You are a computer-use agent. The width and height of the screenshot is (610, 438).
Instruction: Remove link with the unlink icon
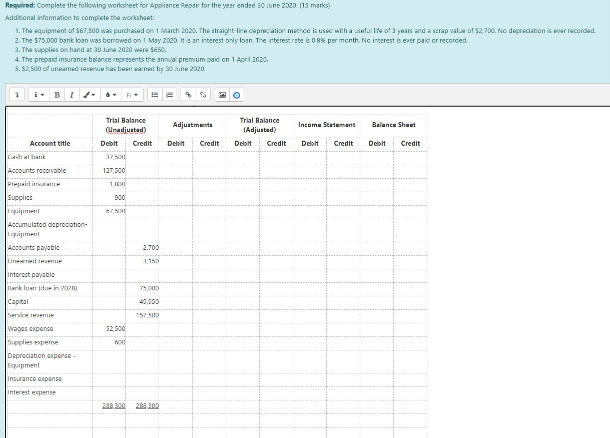click(203, 95)
